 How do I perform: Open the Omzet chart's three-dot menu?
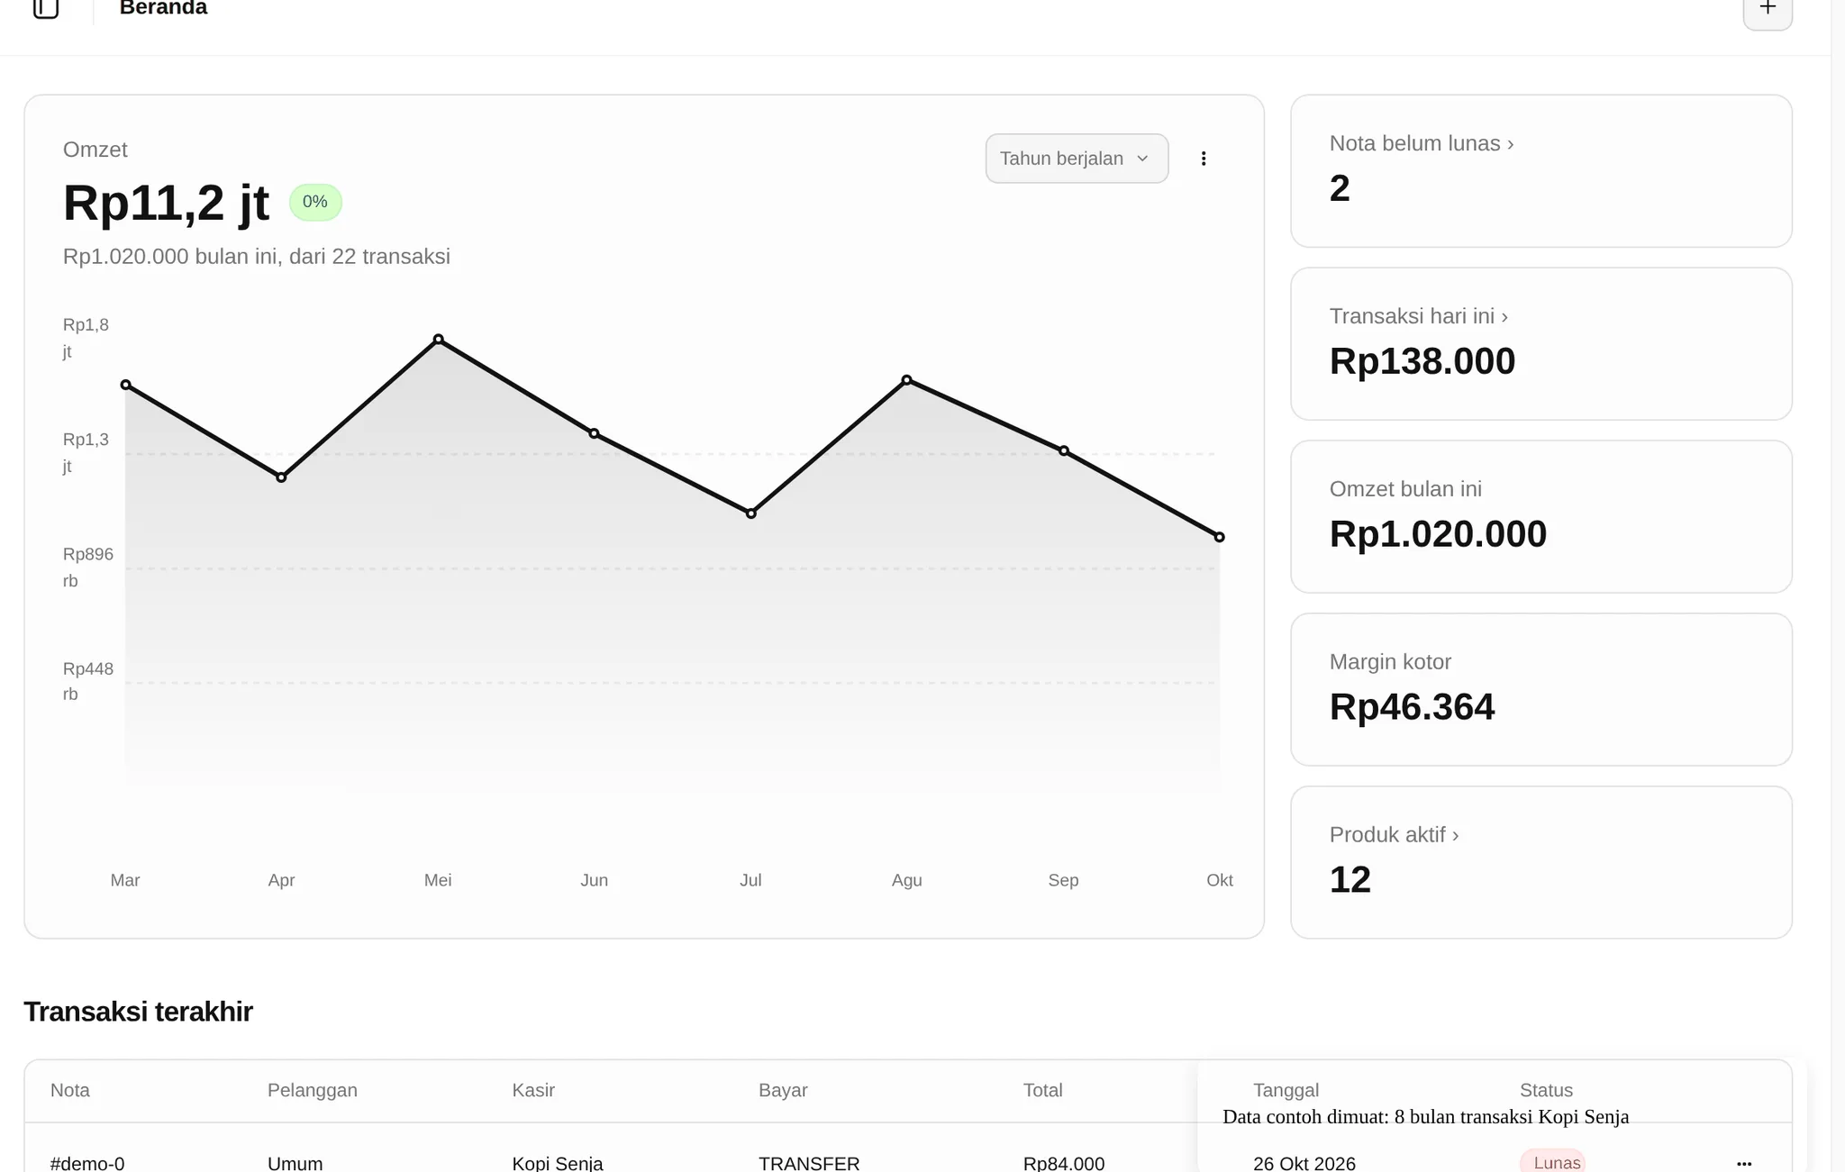(x=1204, y=159)
